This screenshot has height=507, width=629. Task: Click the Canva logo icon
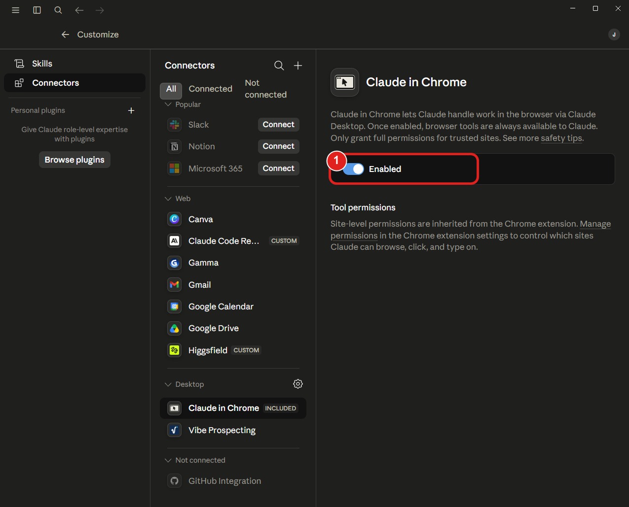point(175,219)
